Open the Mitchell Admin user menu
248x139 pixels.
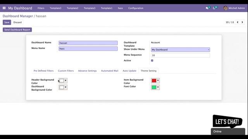pyautogui.click(x=234, y=8)
